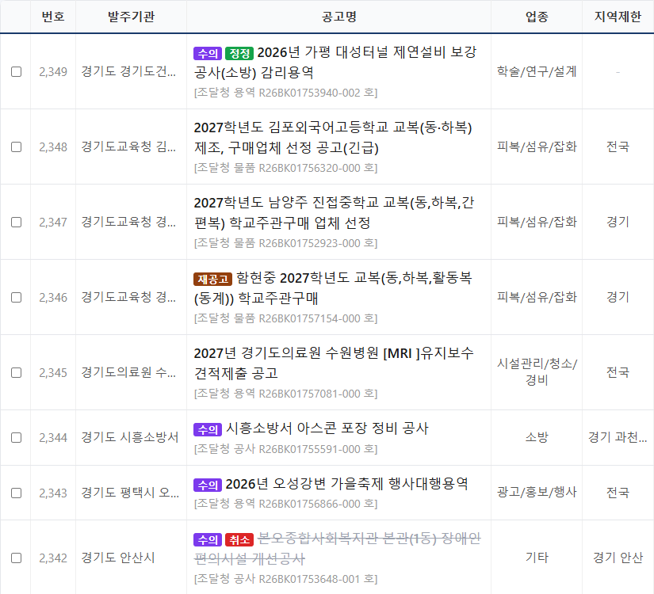The height and width of the screenshot is (594, 654).
Task: Click reference number R26BK01756866-000
Action: (x=309, y=504)
